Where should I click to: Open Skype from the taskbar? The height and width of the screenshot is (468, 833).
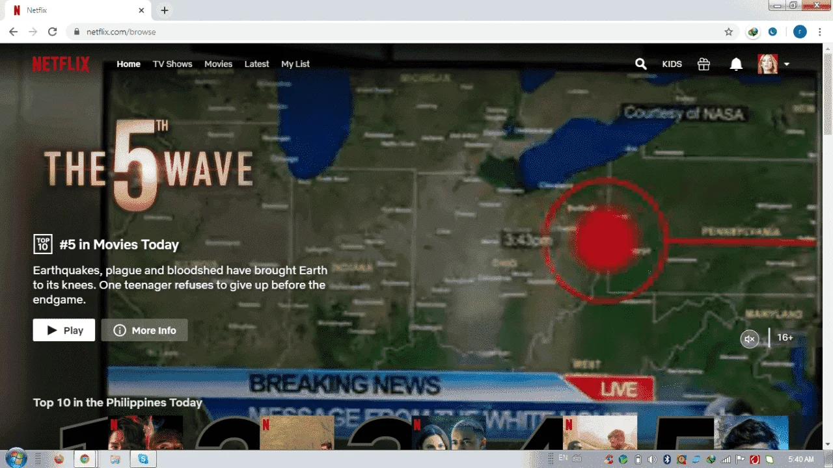pos(143,459)
